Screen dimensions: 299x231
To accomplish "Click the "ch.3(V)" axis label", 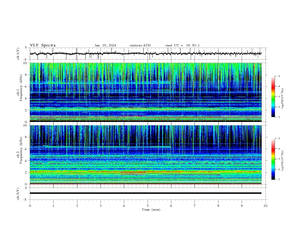I will coord(18,194).
